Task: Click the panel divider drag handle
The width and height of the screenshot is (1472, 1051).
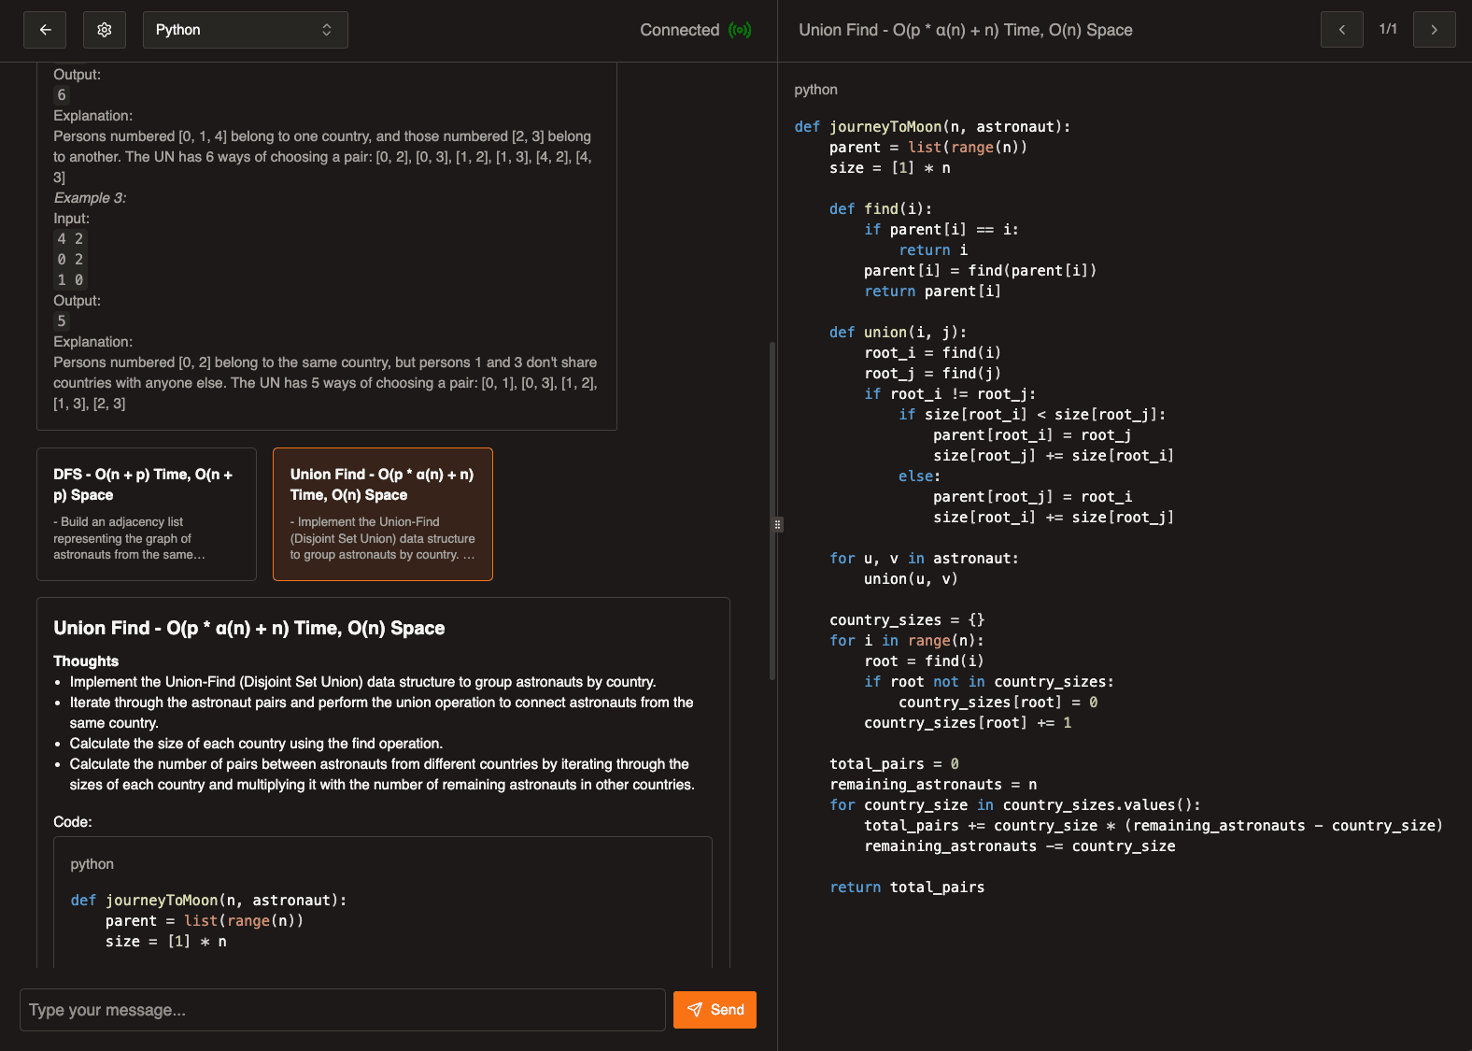Action: pos(777,525)
